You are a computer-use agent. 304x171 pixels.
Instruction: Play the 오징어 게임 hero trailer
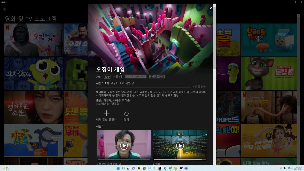click(152, 35)
